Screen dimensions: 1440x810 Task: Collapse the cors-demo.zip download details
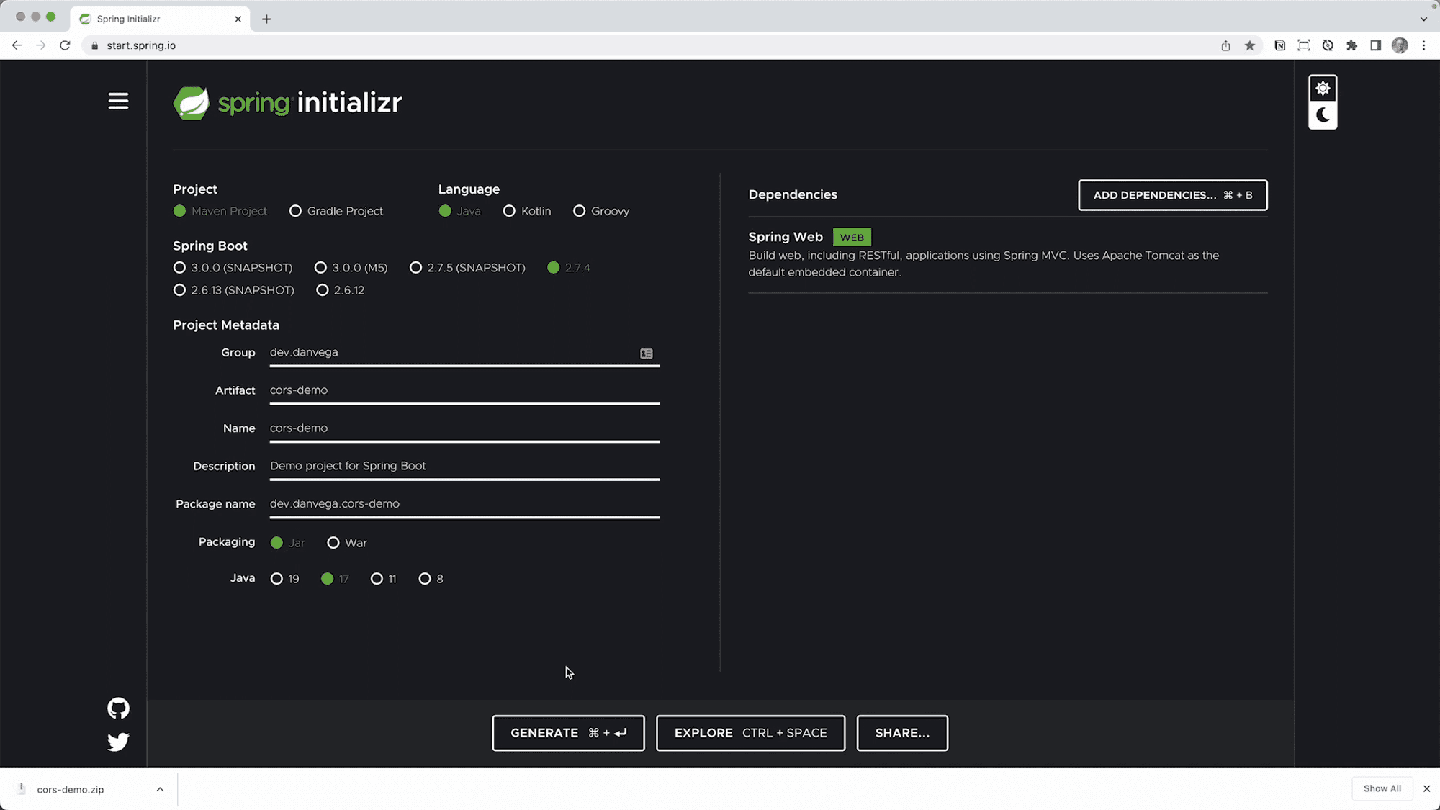160,788
